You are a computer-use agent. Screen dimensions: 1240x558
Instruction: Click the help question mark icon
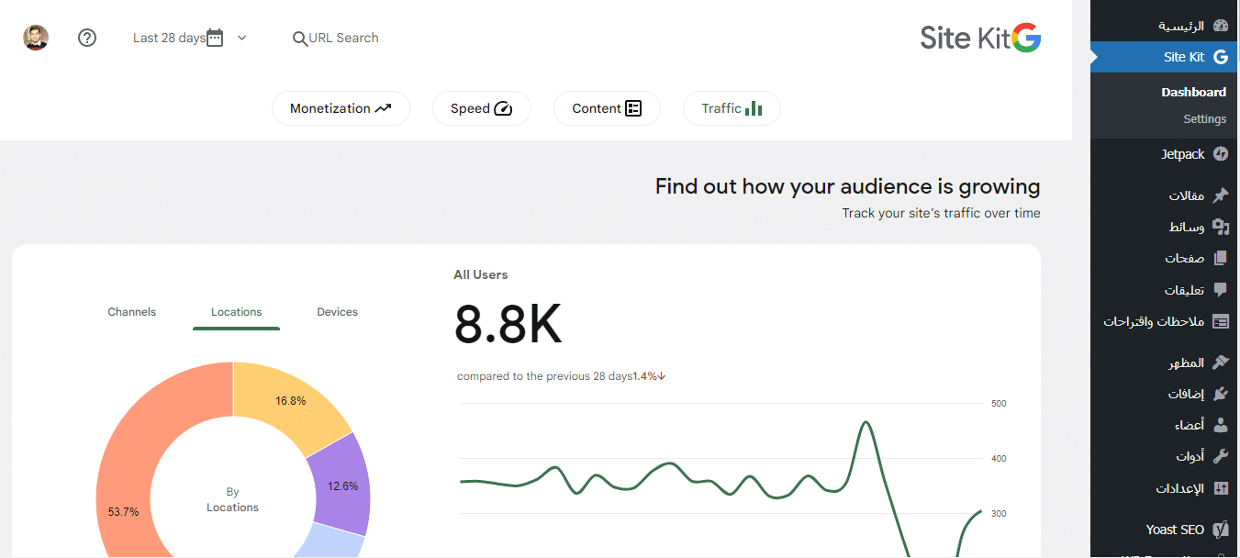click(x=87, y=38)
